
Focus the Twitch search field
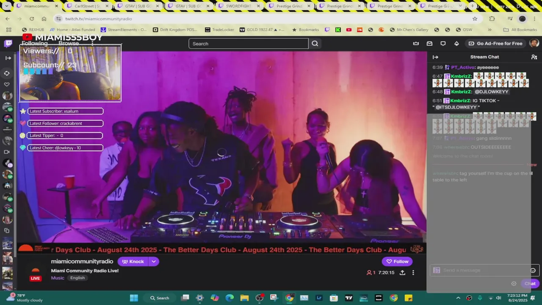249,44
